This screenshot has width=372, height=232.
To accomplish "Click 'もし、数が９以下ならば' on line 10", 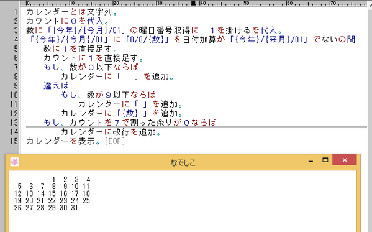I will tap(108, 95).
